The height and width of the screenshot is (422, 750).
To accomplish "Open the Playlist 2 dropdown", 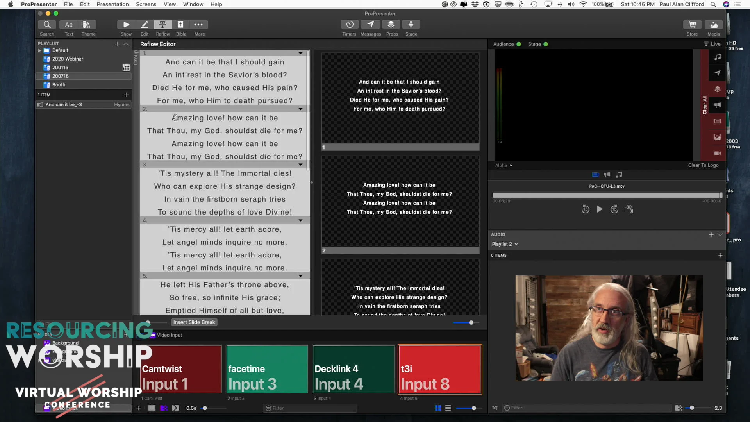I will 505,244.
